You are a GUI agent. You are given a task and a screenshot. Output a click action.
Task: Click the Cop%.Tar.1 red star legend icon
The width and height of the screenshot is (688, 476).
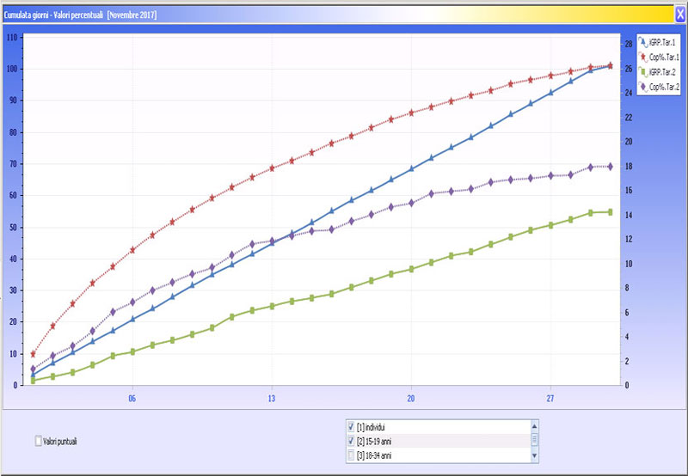[x=644, y=57]
